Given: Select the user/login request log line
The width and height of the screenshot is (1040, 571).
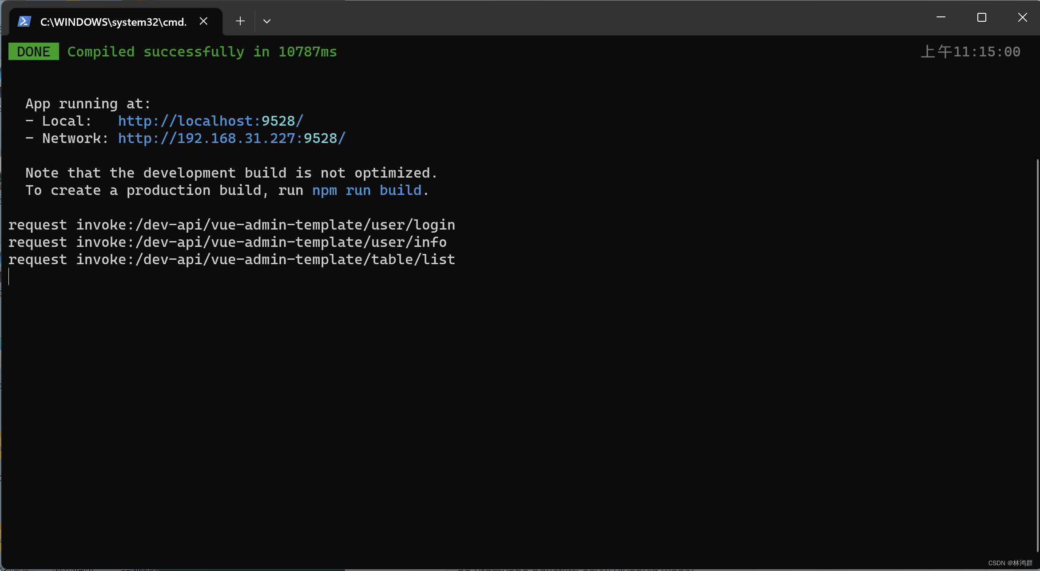Looking at the screenshot, I should [x=232, y=224].
